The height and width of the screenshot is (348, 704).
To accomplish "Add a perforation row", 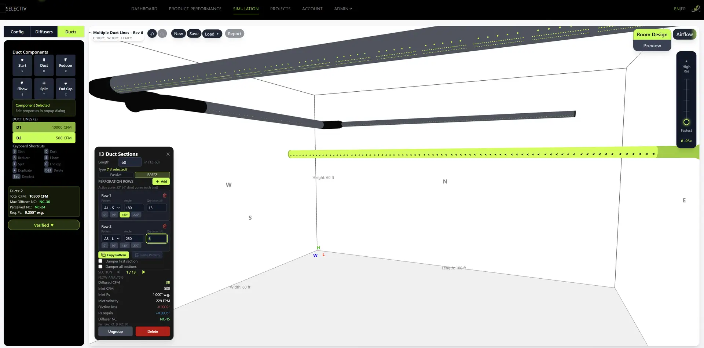I will point(161,182).
